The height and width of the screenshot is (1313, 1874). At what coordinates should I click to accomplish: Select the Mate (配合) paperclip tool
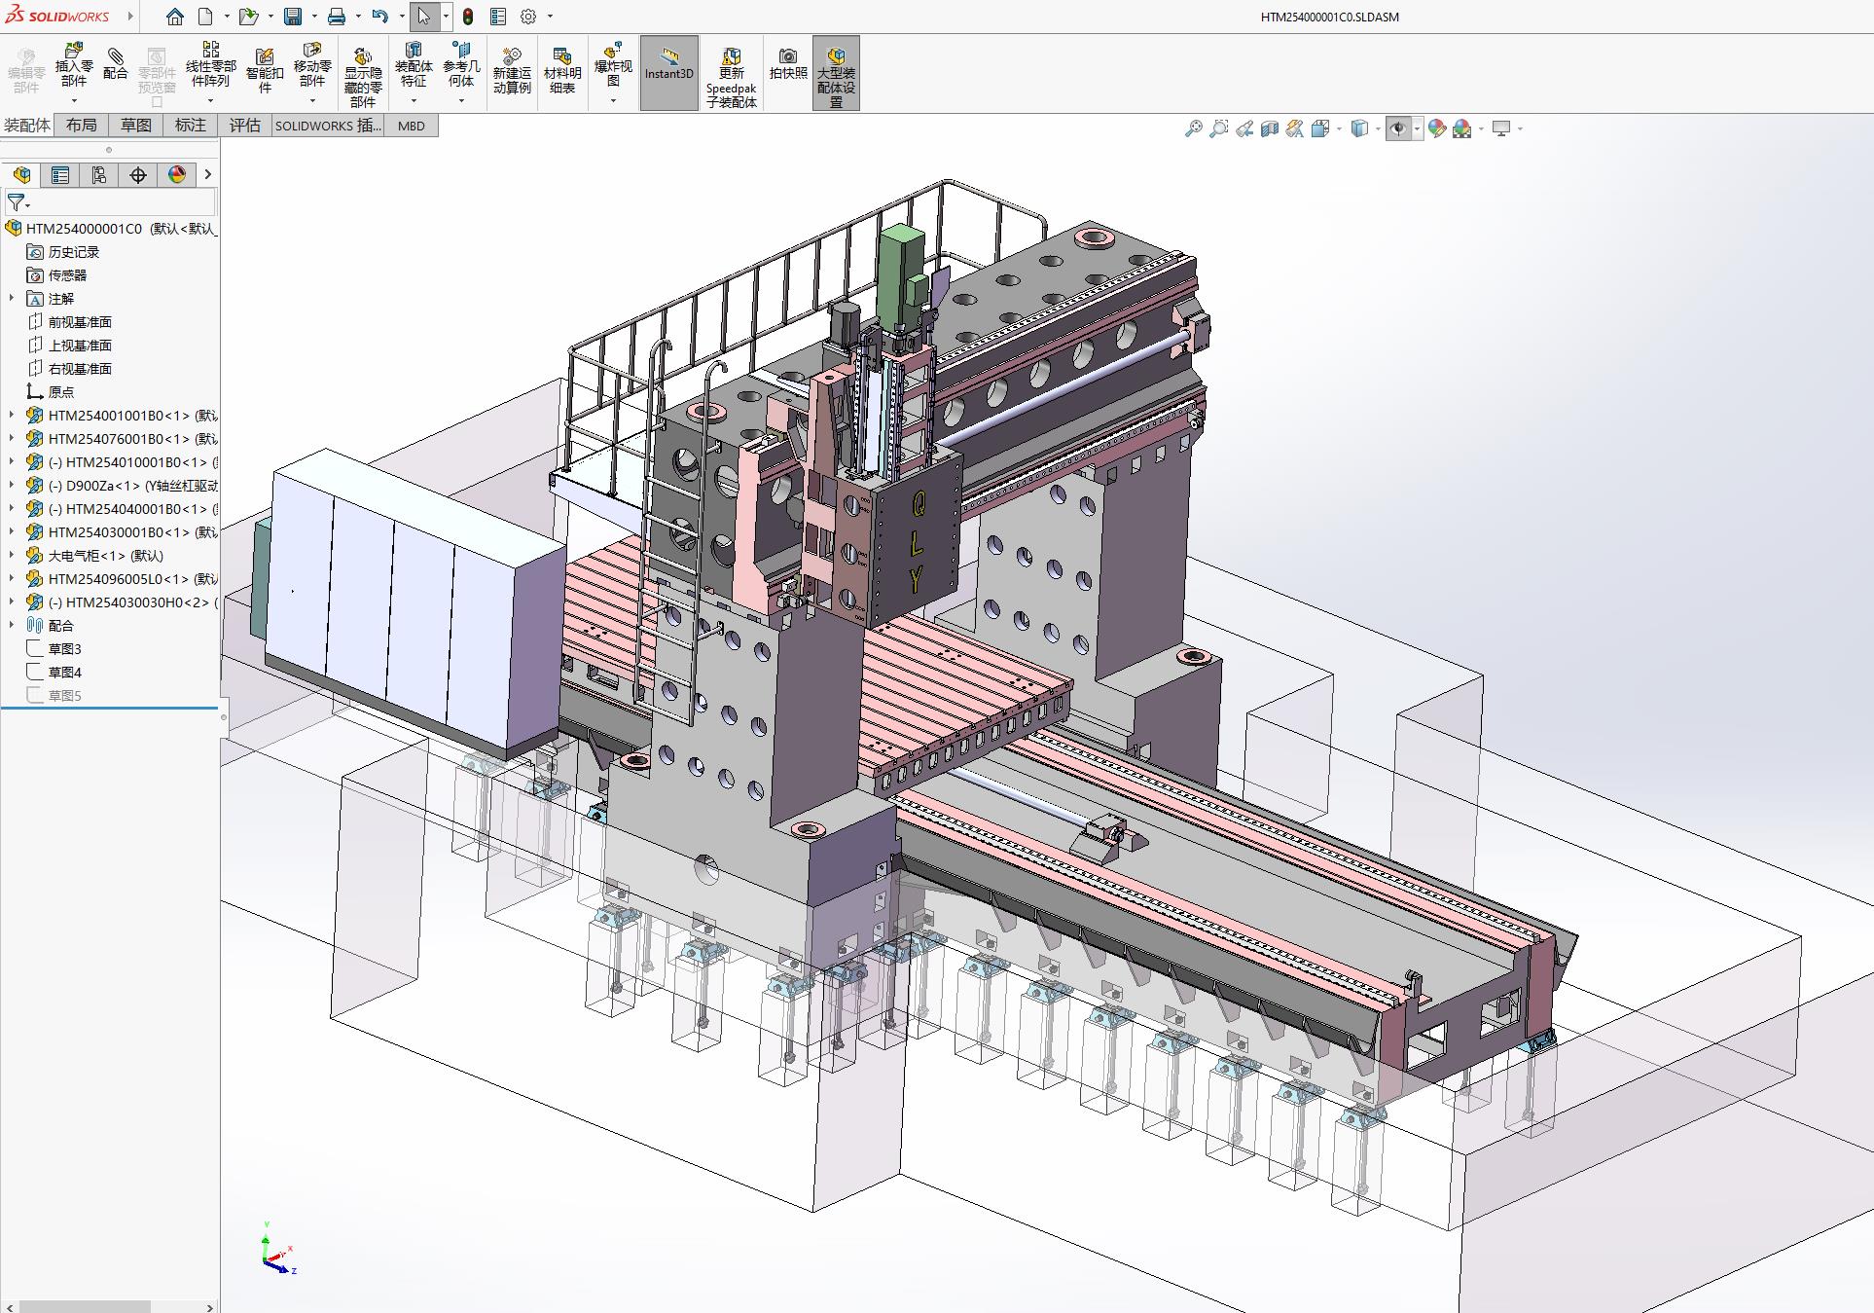(x=116, y=56)
